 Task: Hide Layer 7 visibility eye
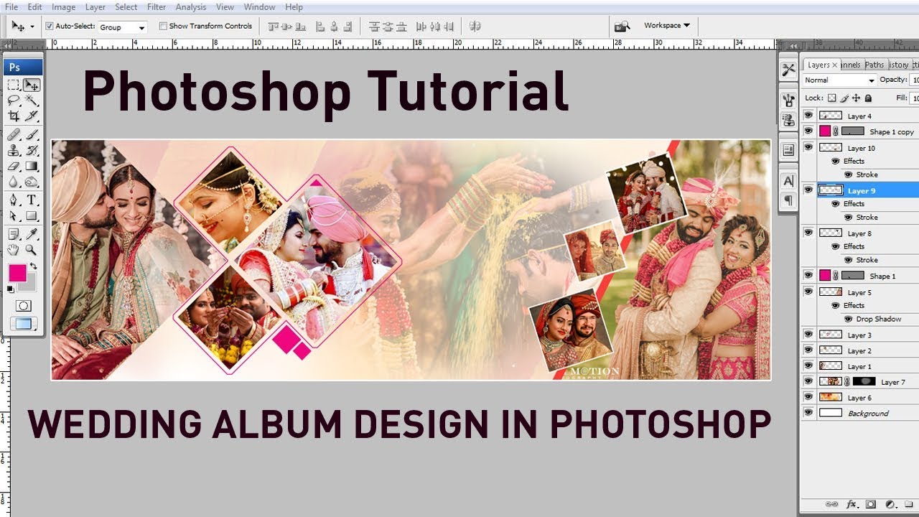click(x=808, y=382)
